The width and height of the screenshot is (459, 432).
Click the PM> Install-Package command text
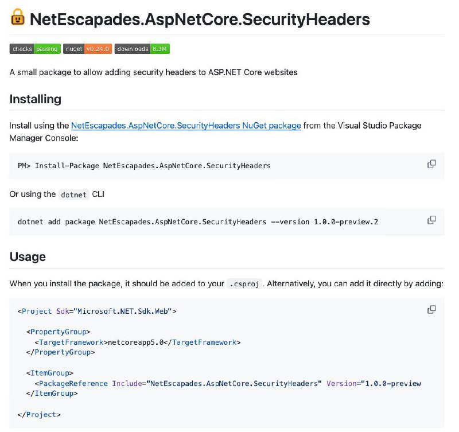coord(144,166)
